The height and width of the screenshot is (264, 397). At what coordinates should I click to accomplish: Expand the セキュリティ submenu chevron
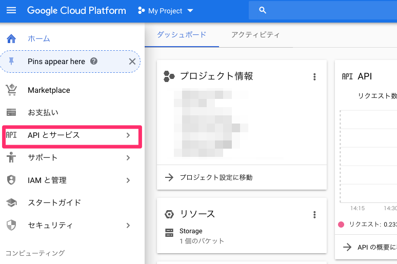coord(128,226)
